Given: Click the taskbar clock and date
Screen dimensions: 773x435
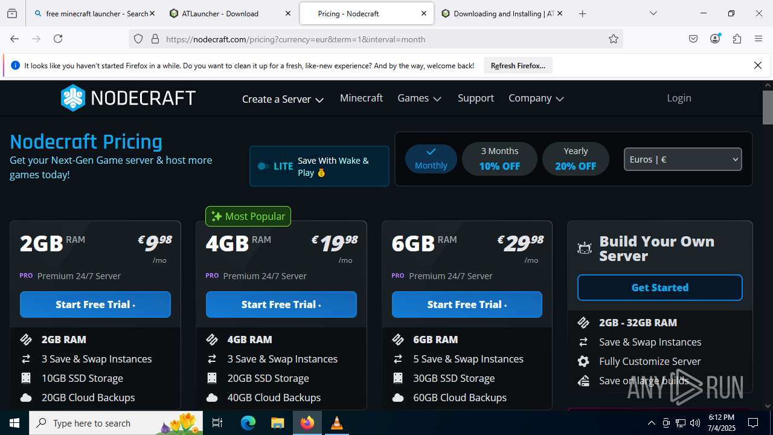Looking at the screenshot, I should pyautogui.click(x=721, y=423).
